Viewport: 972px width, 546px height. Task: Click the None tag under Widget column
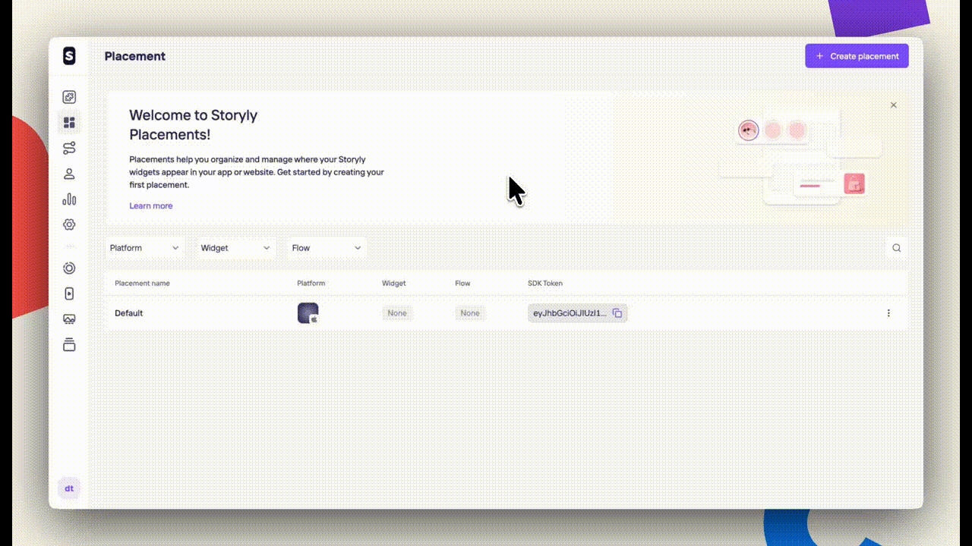coord(397,313)
